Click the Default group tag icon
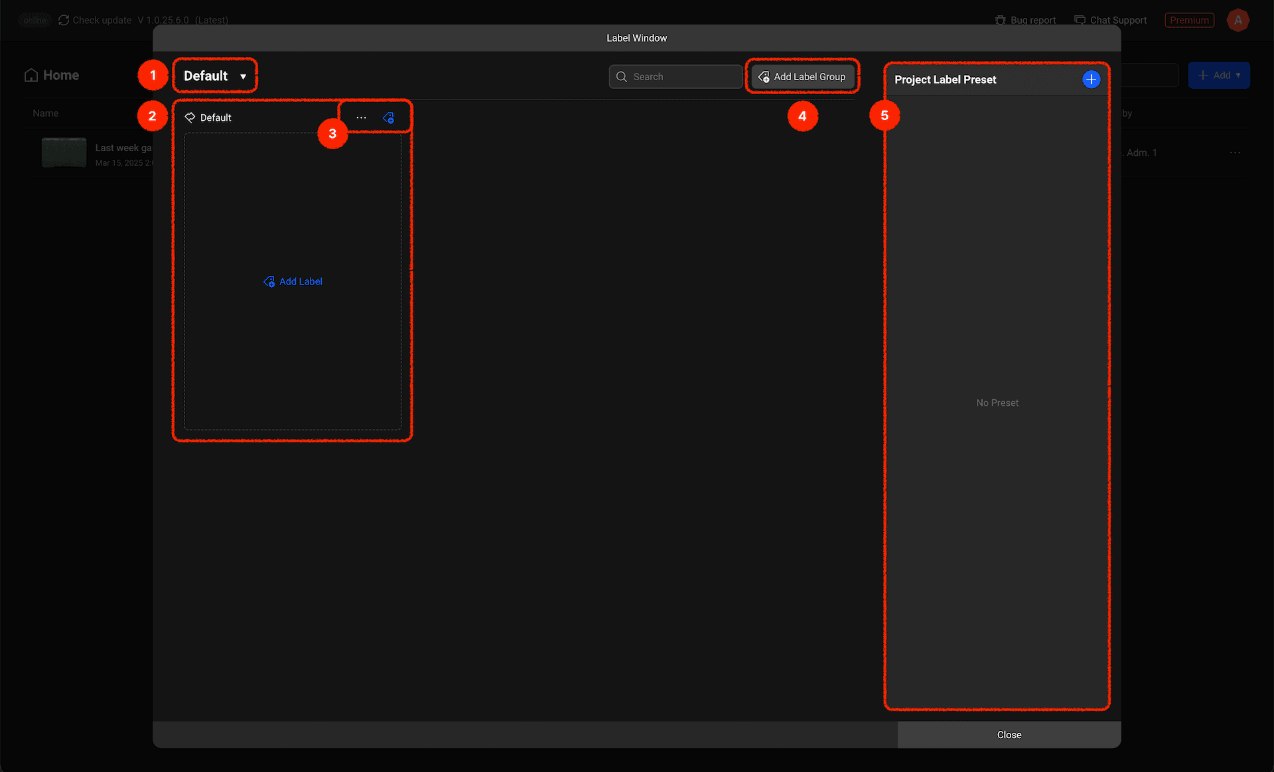 (190, 117)
